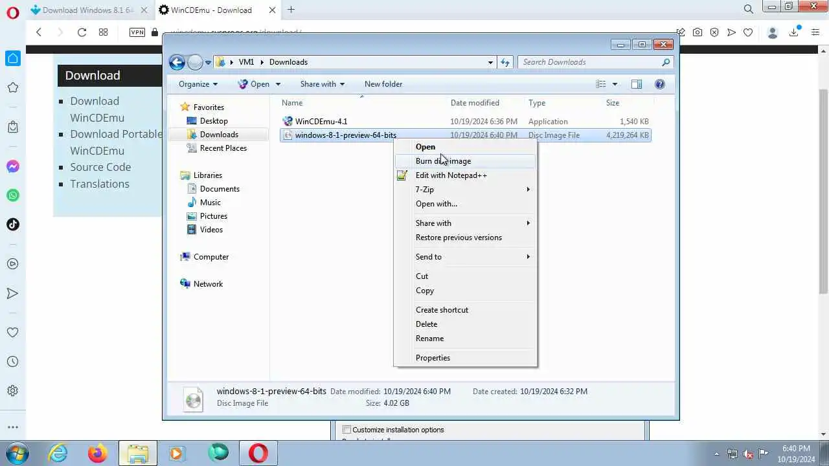
Task: Open Opera profile account icon
Action: 772,32
